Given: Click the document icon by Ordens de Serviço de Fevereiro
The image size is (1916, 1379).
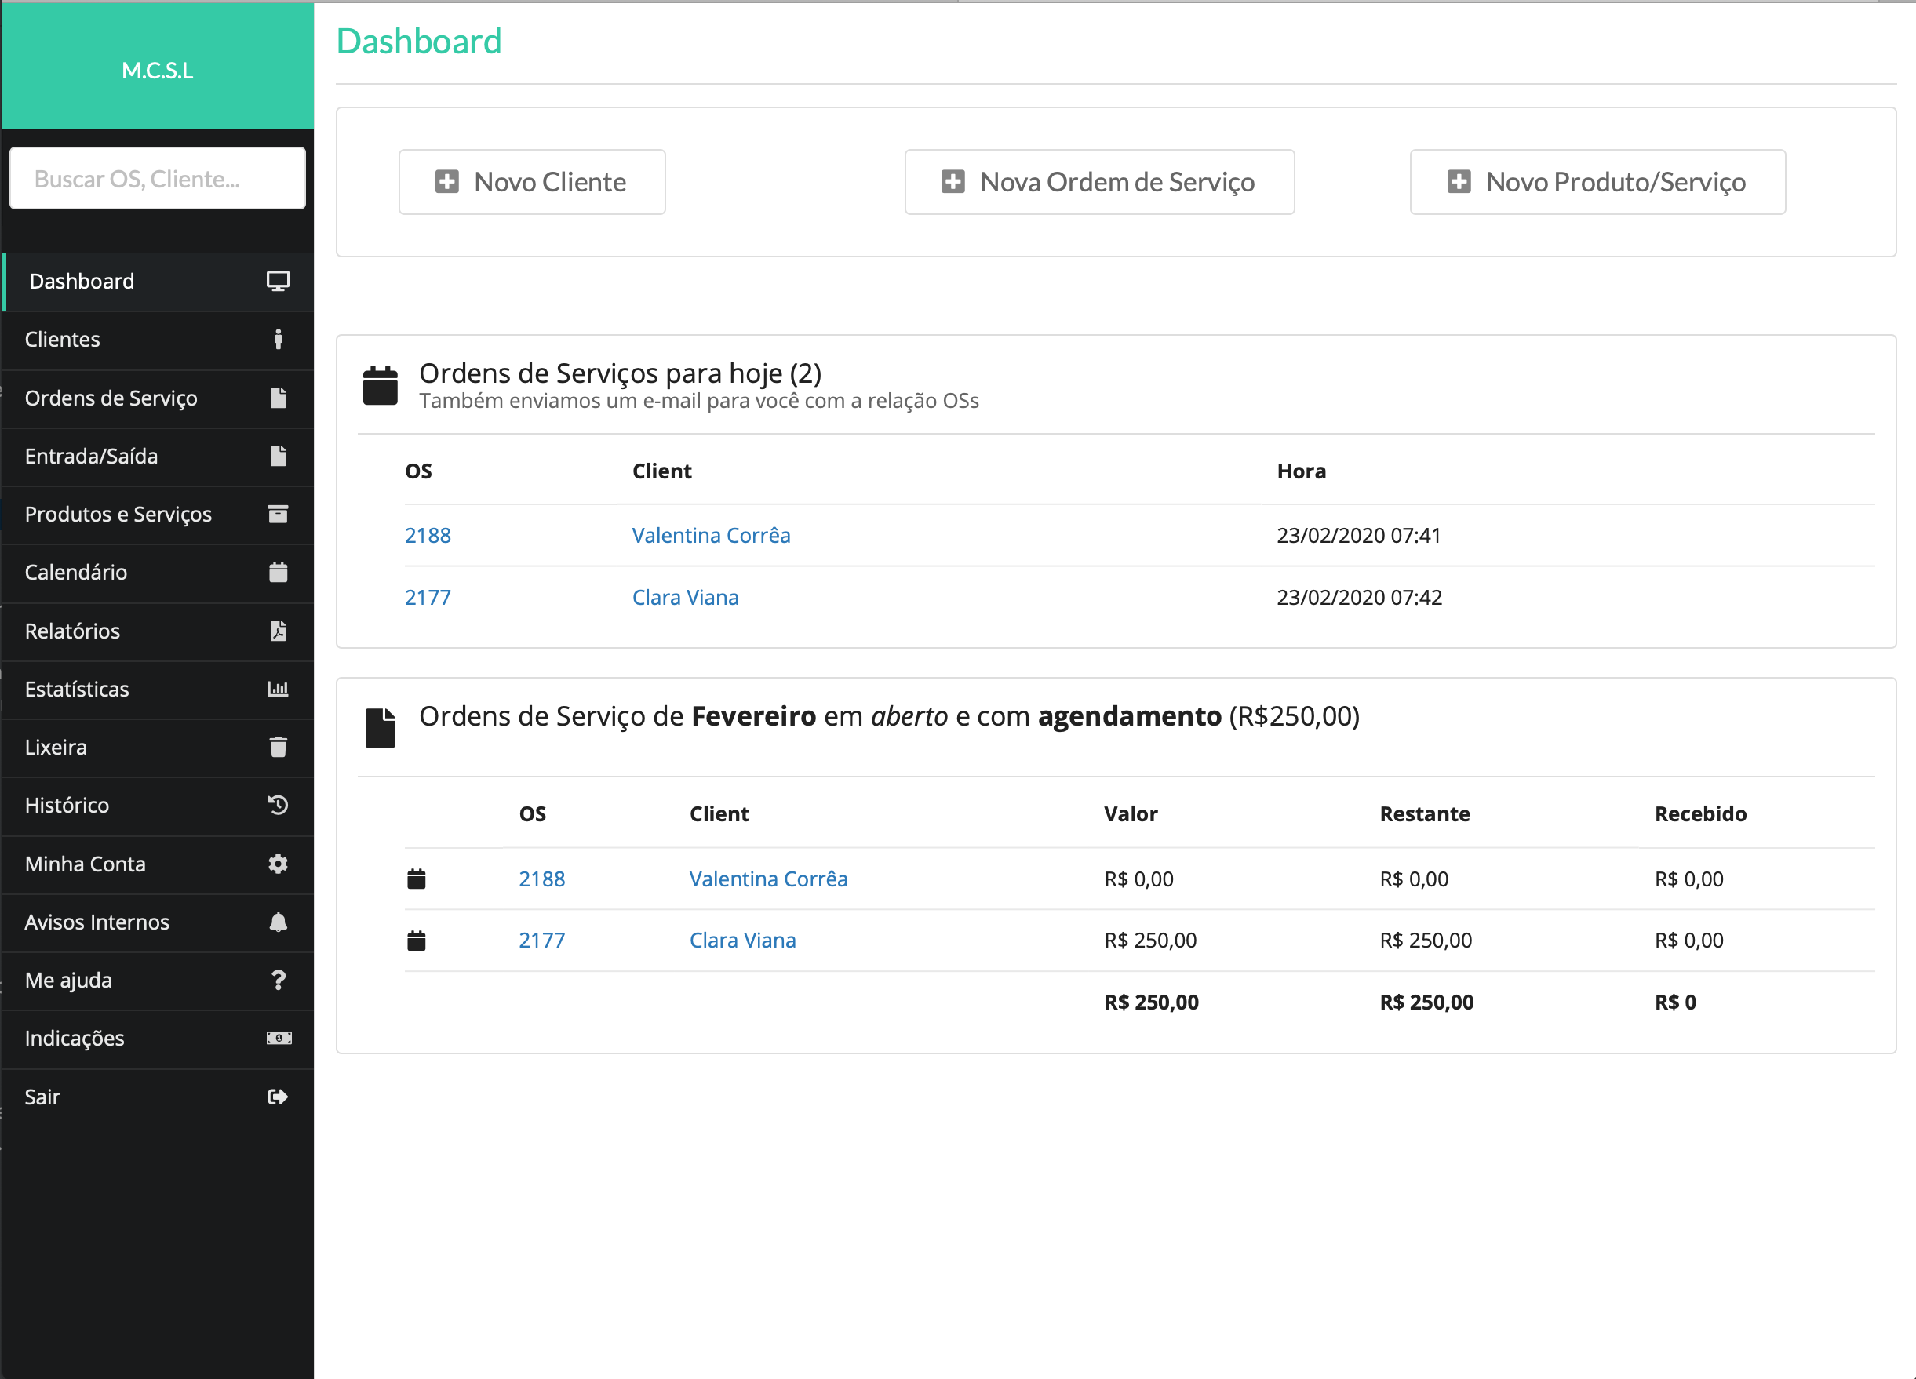Looking at the screenshot, I should click(x=381, y=728).
